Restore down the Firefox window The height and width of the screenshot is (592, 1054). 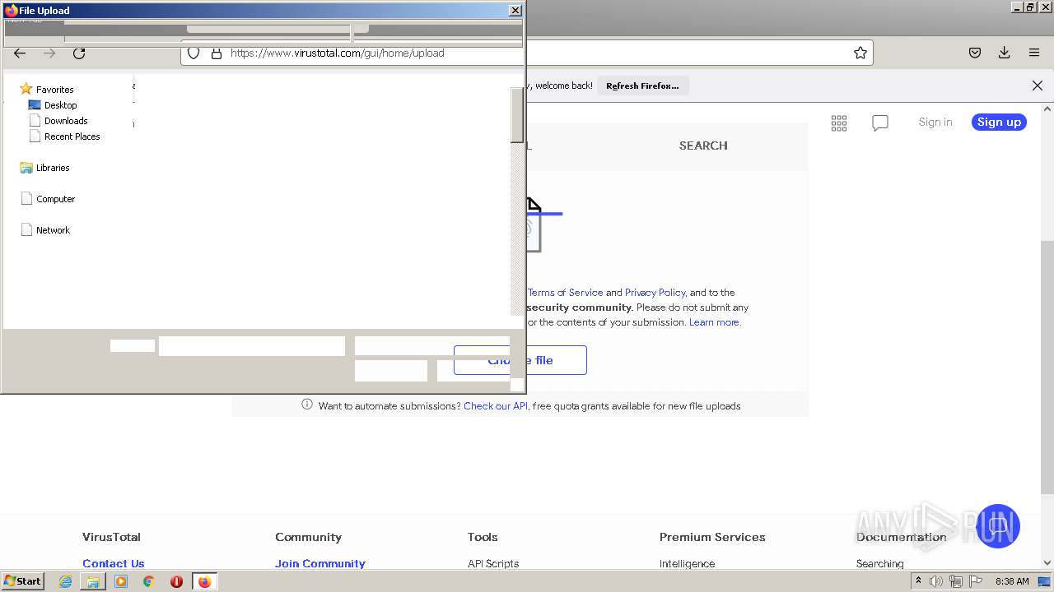click(x=1030, y=7)
